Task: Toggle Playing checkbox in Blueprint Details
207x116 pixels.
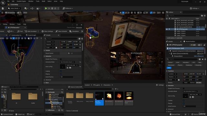Action: 61,74
